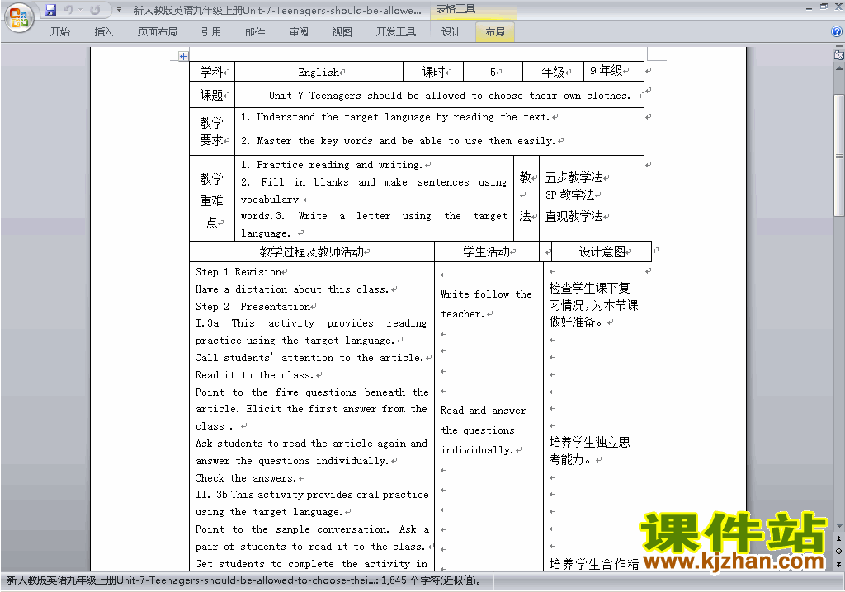The width and height of the screenshot is (845, 592).
Task: Click the vertical scrollbar up arrow
Action: 838,68
